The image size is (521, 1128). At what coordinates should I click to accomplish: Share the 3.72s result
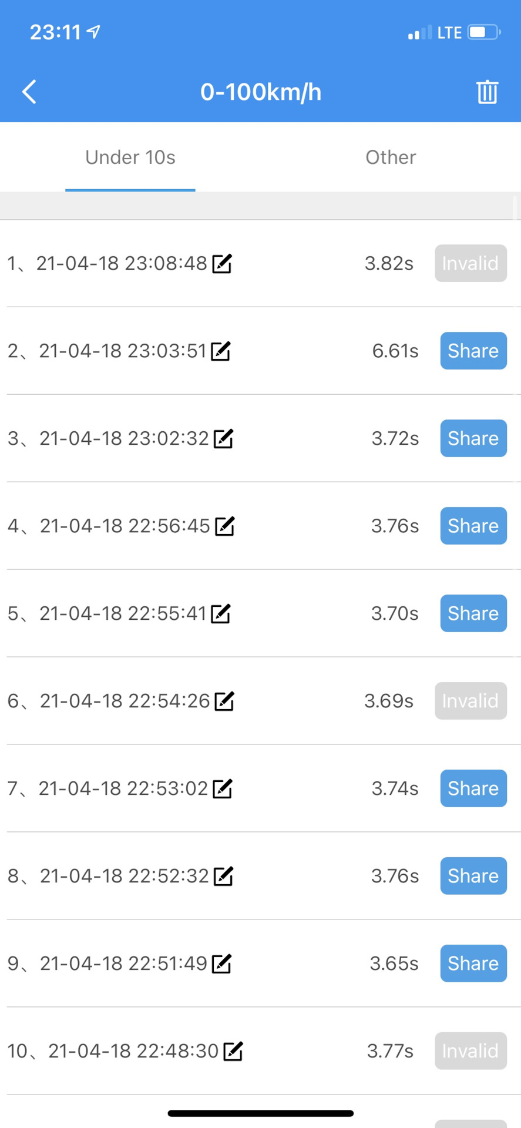473,438
